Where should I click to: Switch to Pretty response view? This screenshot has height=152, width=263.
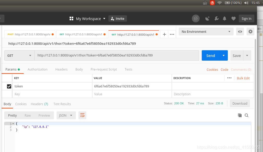coord(13,115)
